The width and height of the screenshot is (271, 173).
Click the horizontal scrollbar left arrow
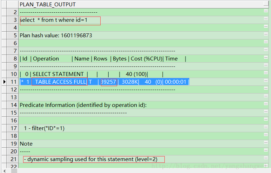(5, 171)
